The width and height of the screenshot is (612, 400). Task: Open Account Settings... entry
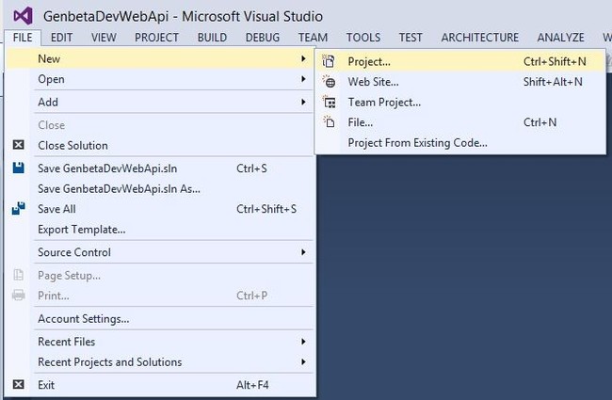point(160,318)
